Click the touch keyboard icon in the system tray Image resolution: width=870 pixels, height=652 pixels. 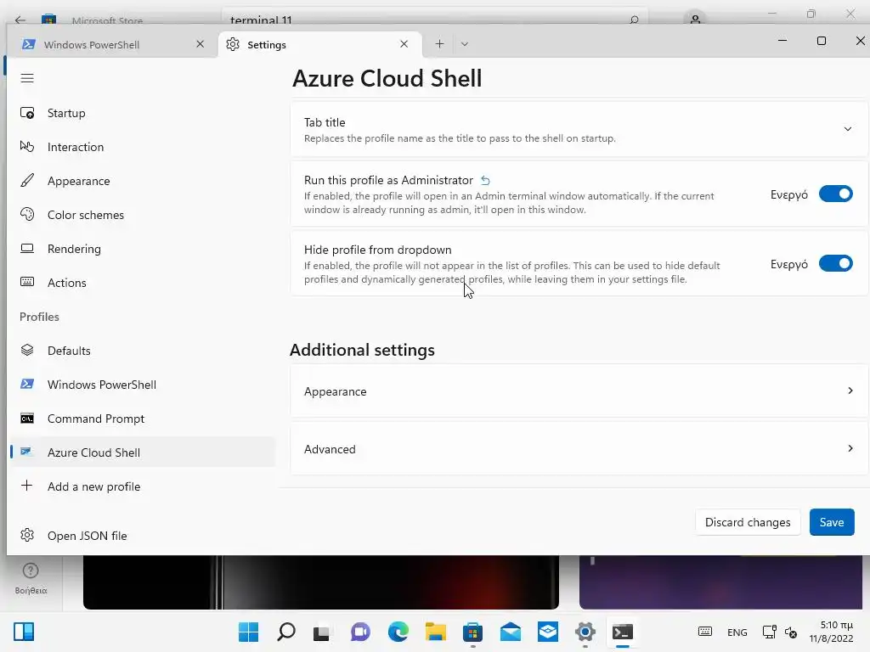pyautogui.click(x=704, y=632)
